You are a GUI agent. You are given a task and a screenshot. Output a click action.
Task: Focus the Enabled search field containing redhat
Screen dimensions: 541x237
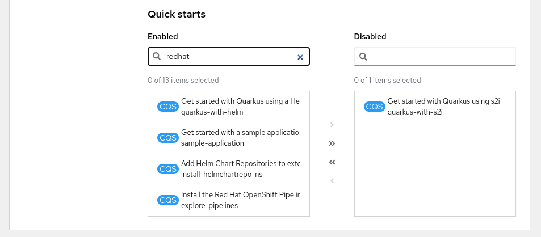(227, 57)
